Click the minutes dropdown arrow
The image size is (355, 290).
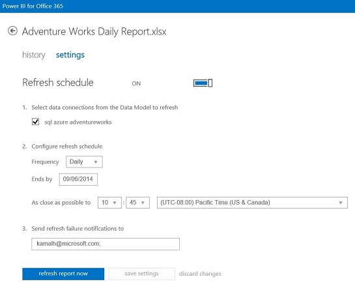point(143,203)
